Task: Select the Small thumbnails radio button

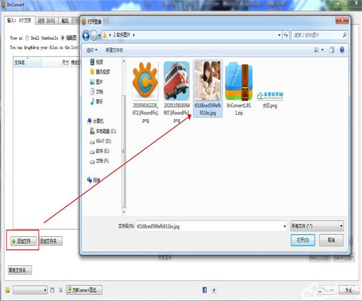Action: pyautogui.click(x=27, y=38)
